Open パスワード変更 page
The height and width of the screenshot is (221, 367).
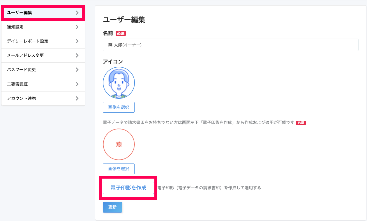tap(43, 70)
